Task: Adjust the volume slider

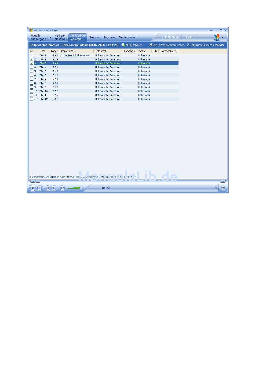Action: point(75,188)
